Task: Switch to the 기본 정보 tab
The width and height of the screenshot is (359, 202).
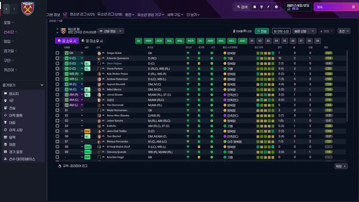Action: point(53,15)
